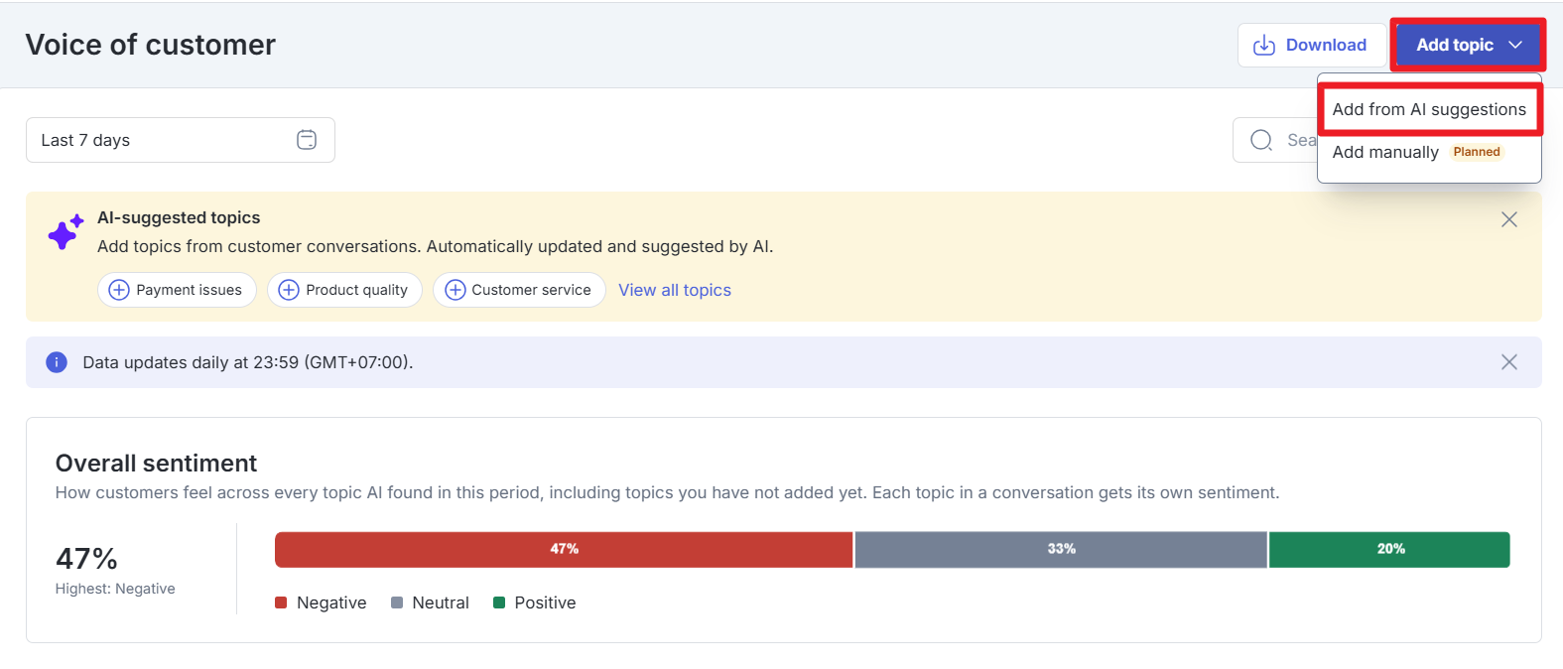This screenshot has width=1563, height=669.
Task: Close the data updates notice
Action: (1509, 362)
